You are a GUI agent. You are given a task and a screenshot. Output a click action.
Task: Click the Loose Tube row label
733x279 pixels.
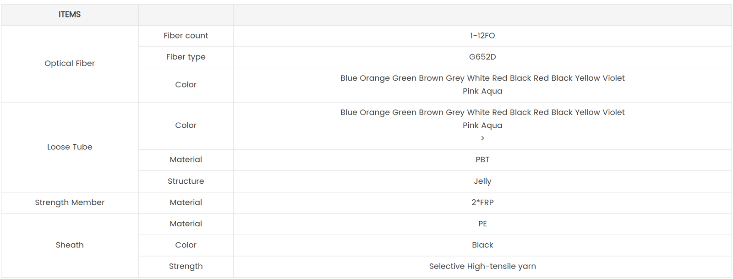coord(70,147)
